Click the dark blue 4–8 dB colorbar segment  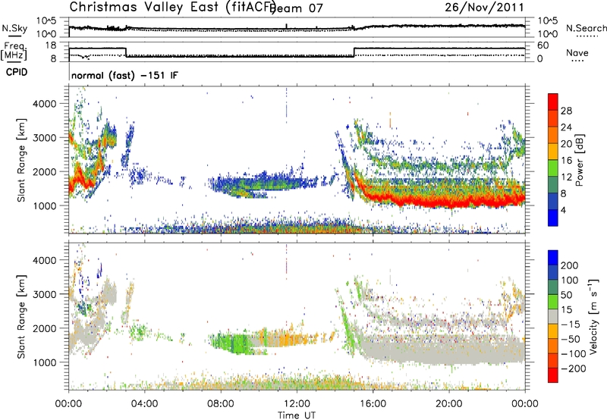[x=553, y=201]
